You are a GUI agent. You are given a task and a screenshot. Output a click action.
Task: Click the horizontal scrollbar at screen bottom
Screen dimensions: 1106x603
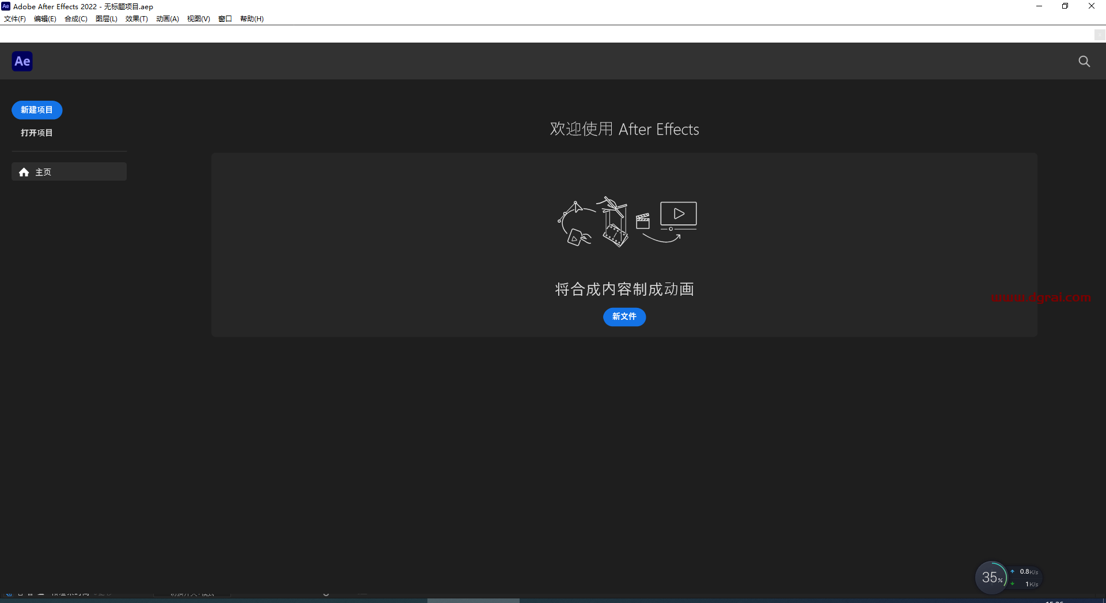point(472,601)
